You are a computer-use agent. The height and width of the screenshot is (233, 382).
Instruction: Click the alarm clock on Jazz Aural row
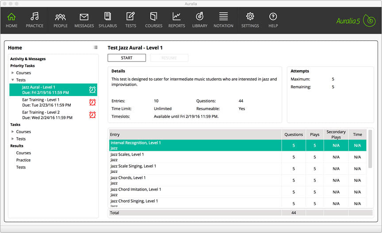pyautogui.click(x=92, y=90)
